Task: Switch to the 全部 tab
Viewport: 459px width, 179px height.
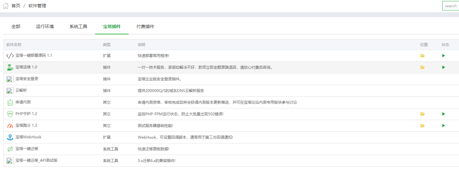Action: click(x=16, y=27)
